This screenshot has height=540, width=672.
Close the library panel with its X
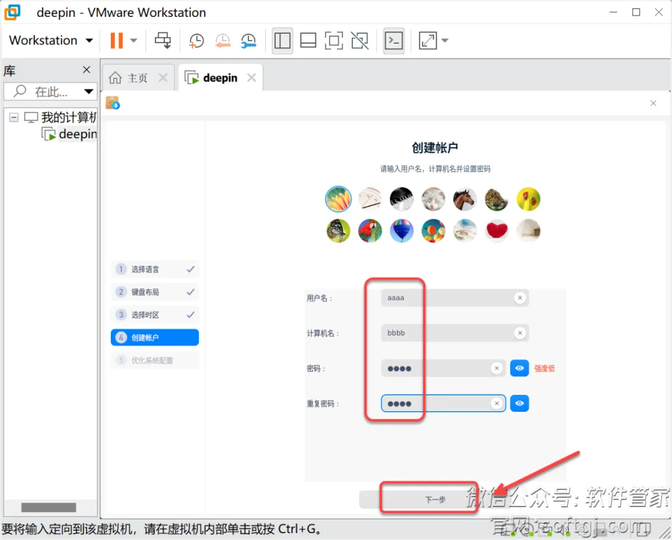(x=86, y=70)
